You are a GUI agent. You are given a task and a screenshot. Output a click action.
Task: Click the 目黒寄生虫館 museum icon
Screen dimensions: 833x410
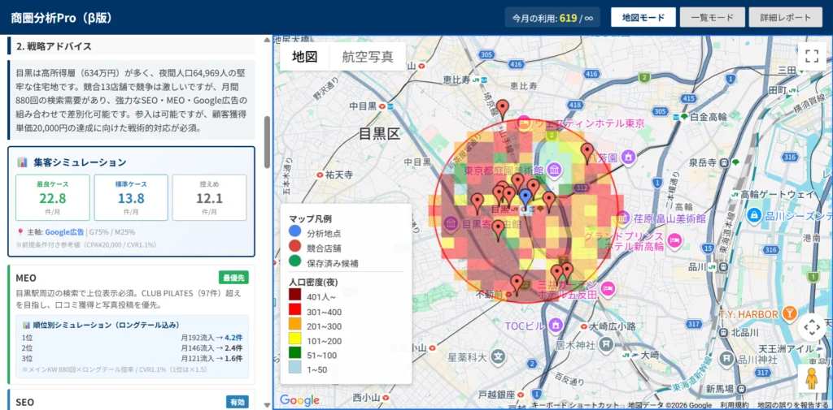pyautogui.click(x=451, y=224)
